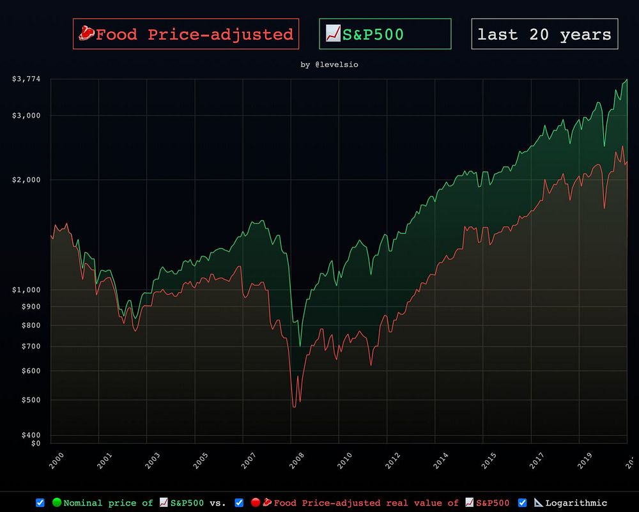This screenshot has height=512, width=639.
Task: Uncheck the Nominal price of S&P500 checkbox
Action: (40, 502)
